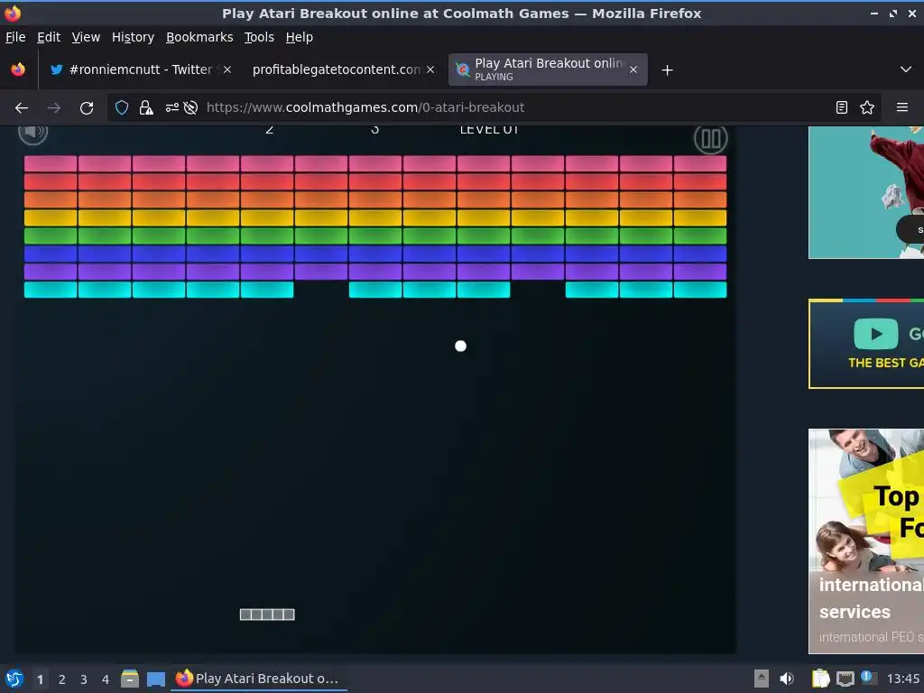Click the rightmost cyan brick
Viewport: 924px width, 693px height.
[700, 290]
